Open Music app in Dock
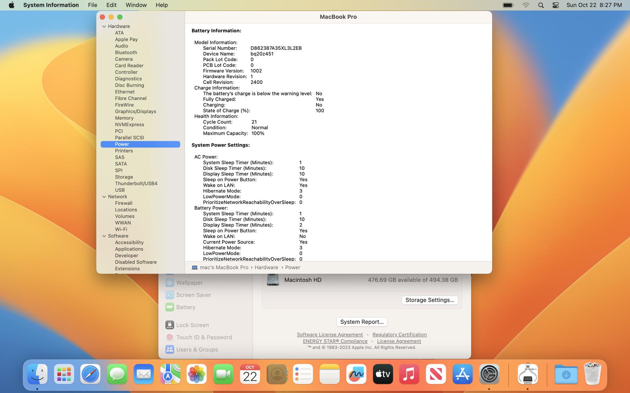The image size is (630, 393). (x=409, y=374)
